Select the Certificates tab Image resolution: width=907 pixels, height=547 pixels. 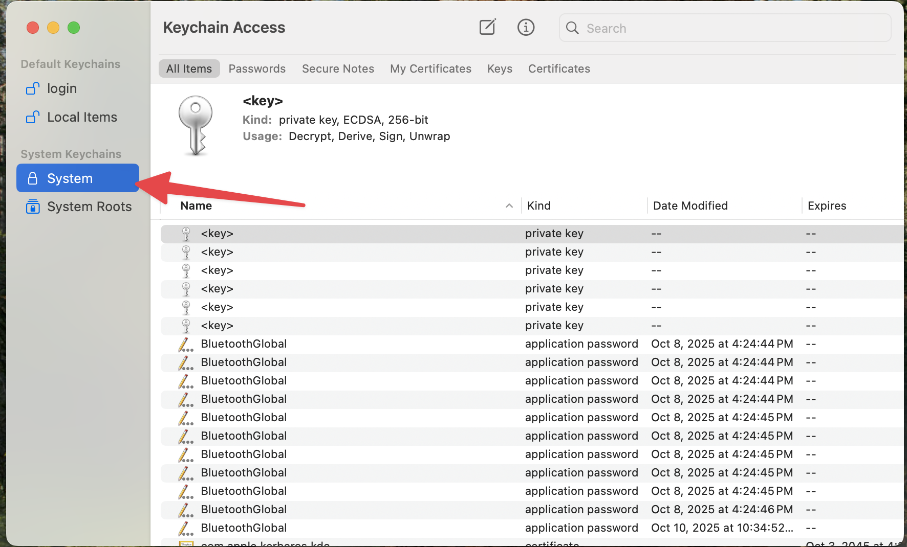tap(559, 69)
